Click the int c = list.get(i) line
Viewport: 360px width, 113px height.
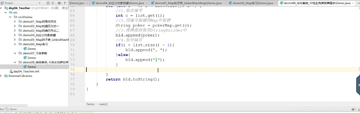click(x=140, y=15)
